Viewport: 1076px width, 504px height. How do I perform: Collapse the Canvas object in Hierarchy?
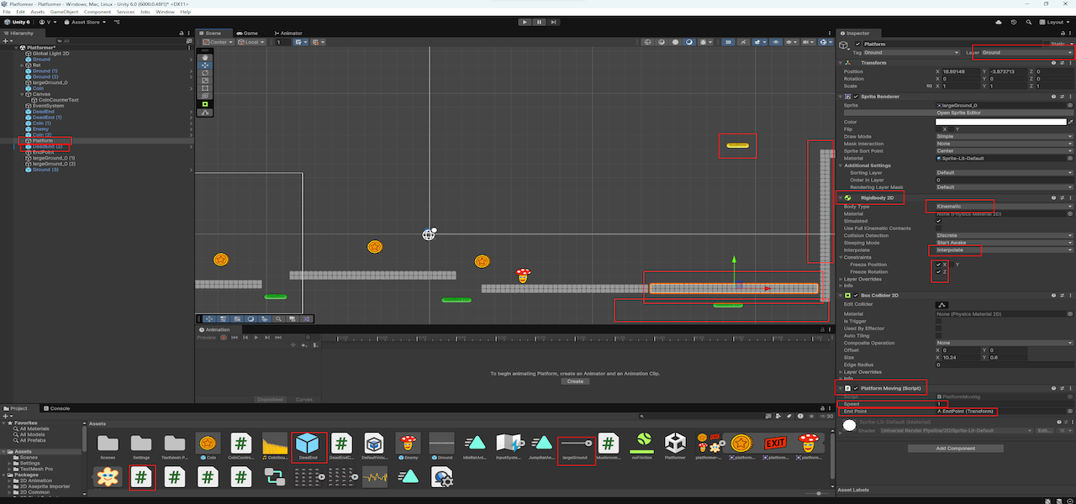(x=23, y=94)
